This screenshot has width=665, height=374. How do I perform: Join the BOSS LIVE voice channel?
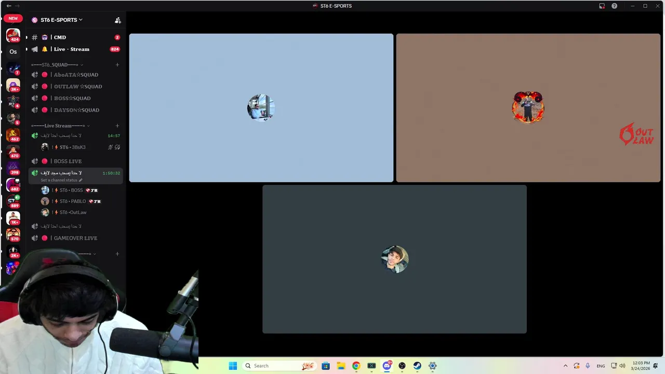tap(76, 161)
